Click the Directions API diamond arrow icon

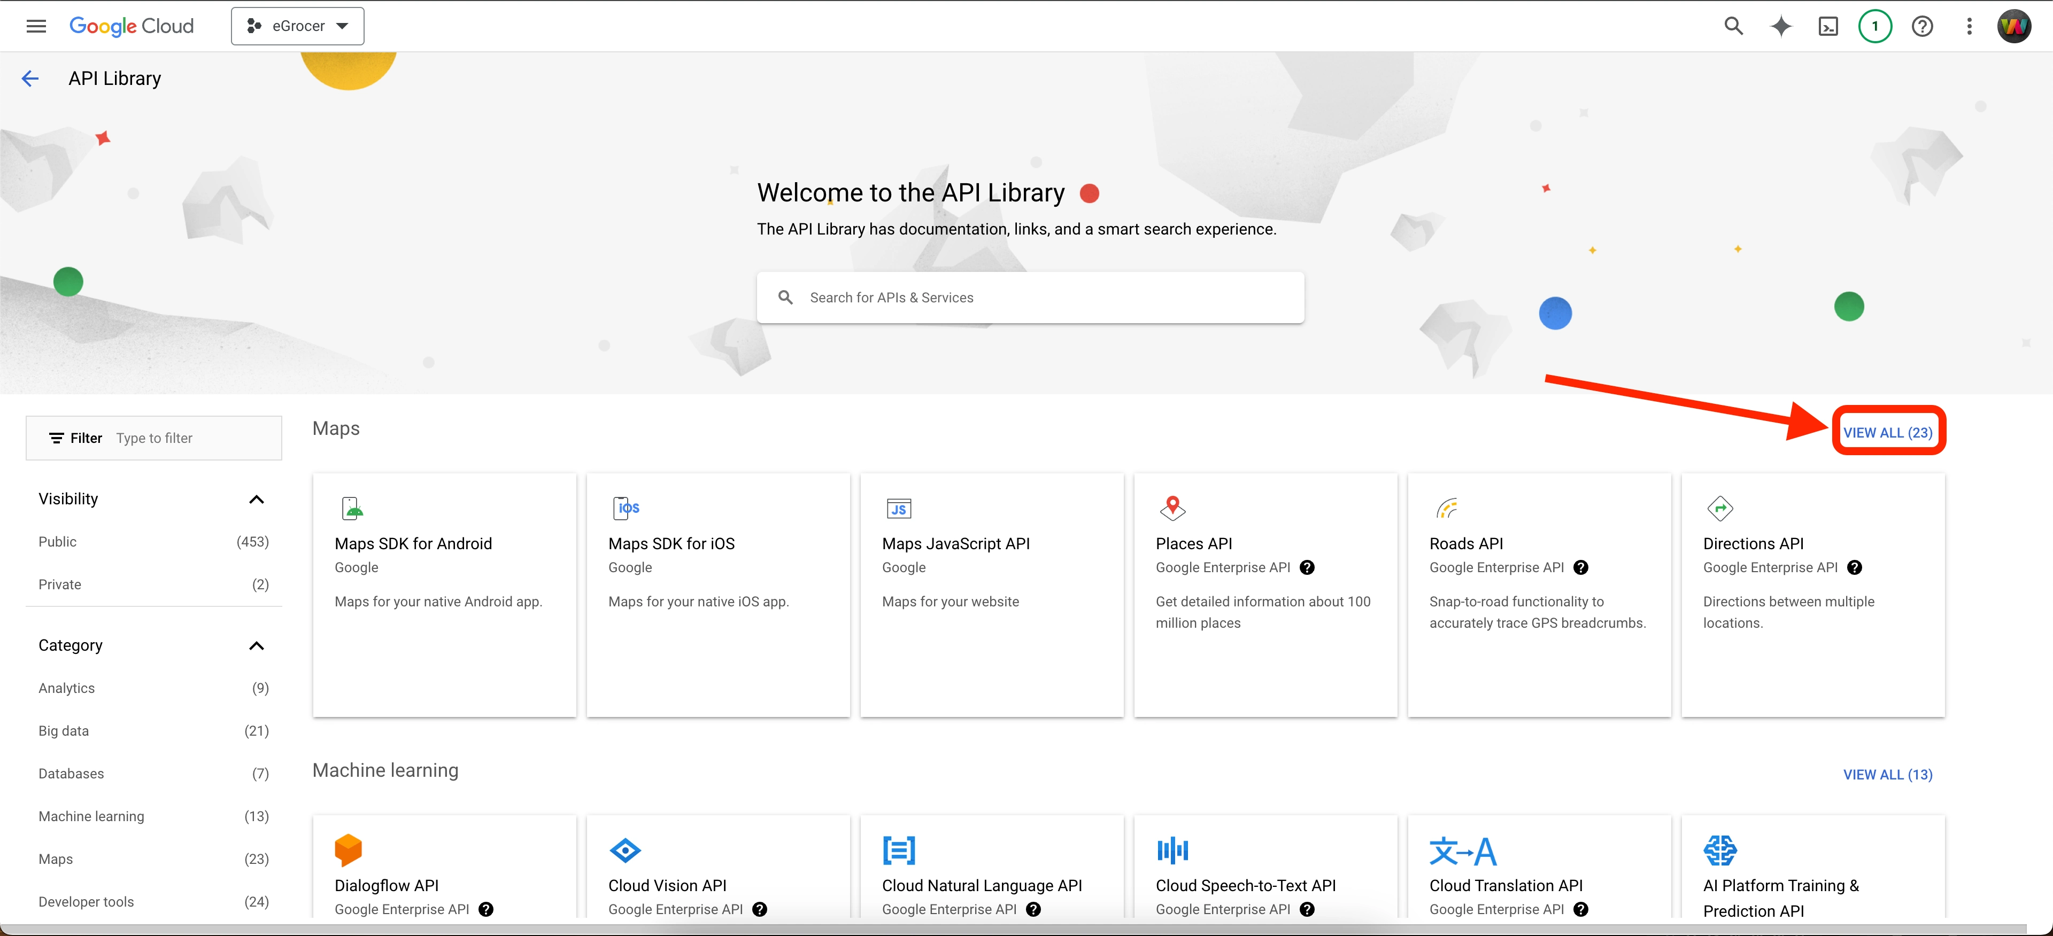pyautogui.click(x=1720, y=508)
